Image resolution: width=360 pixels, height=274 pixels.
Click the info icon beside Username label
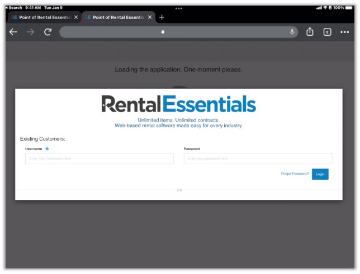point(47,149)
